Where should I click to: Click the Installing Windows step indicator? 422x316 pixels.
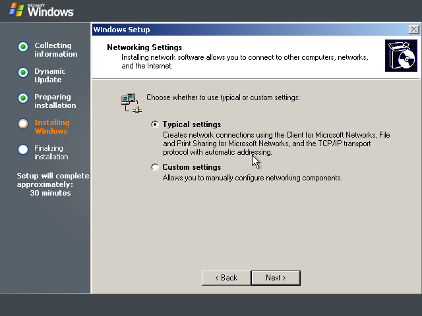coord(23,124)
